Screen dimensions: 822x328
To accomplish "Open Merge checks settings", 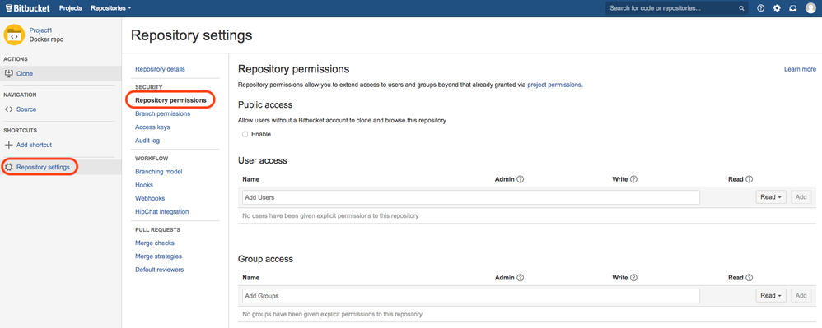I will click(x=155, y=243).
